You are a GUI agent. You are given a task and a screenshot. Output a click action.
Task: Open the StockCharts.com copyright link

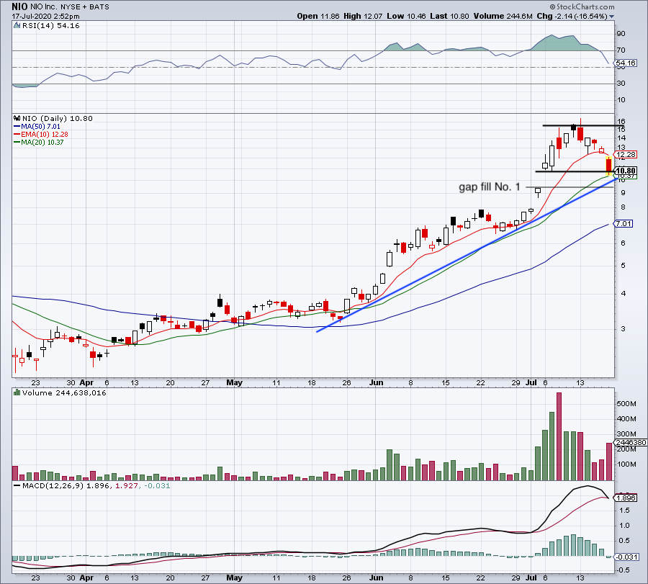[x=582, y=6]
